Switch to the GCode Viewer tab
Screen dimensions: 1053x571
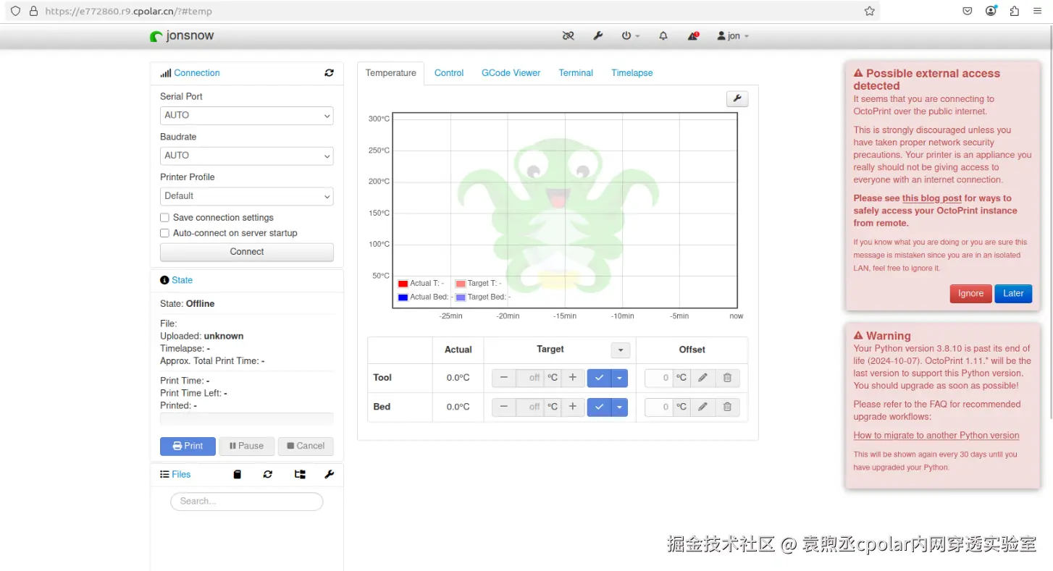[x=511, y=73]
